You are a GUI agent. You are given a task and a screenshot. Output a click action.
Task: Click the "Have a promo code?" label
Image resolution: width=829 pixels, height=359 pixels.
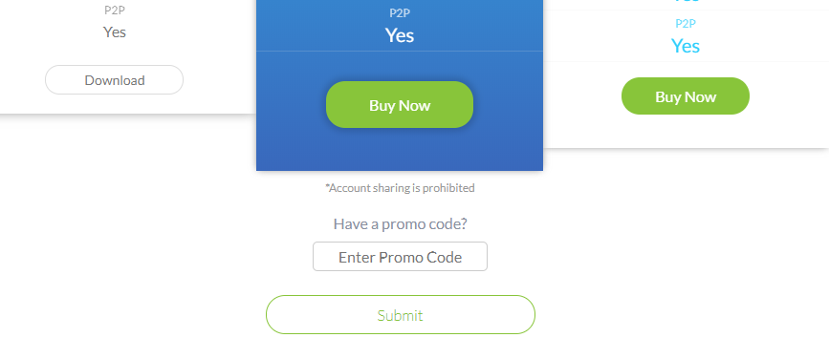(401, 223)
